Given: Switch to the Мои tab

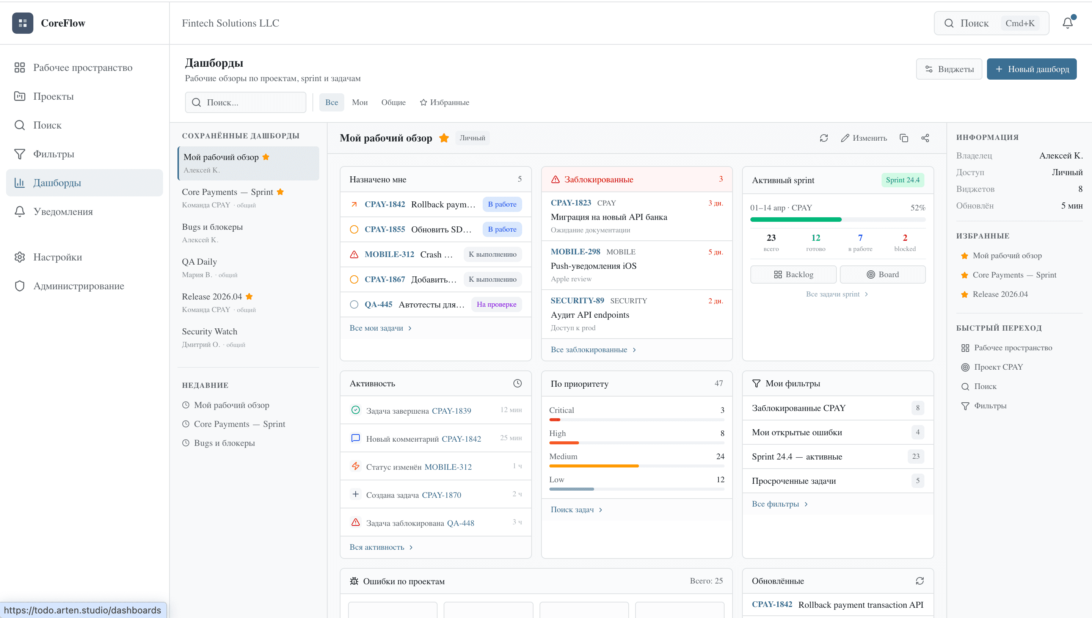Looking at the screenshot, I should point(359,102).
